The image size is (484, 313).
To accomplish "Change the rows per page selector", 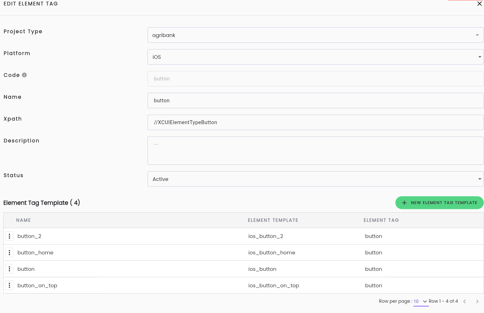I will pyautogui.click(x=421, y=301).
